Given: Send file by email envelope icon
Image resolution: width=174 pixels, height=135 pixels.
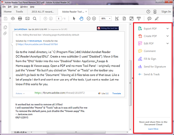Looking at the screenshot, I should (27, 19).
